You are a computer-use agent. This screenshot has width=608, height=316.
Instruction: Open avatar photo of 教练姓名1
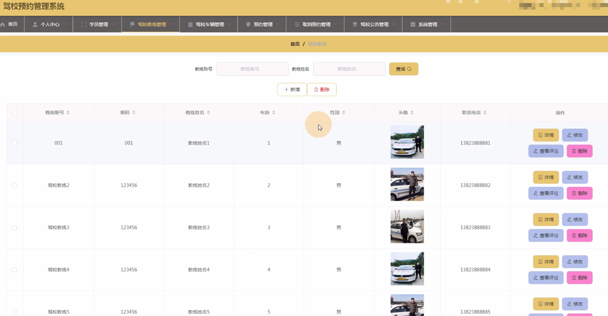click(x=407, y=142)
